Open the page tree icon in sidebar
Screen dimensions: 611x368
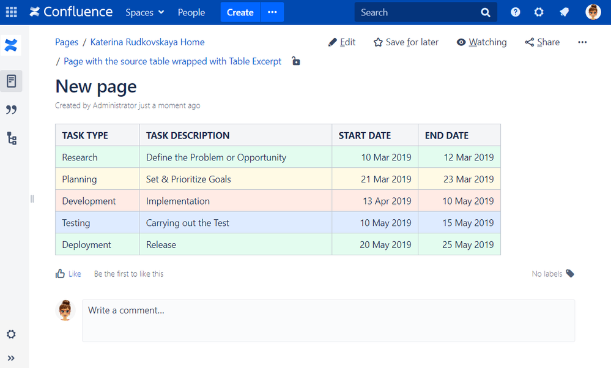pos(11,138)
